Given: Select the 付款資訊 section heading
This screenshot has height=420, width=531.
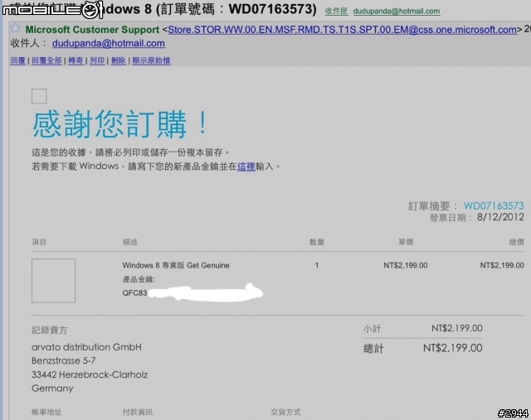Looking at the screenshot, I should [x=138, y=413].
